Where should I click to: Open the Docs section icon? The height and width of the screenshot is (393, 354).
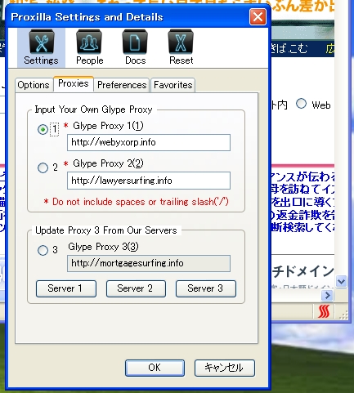(x=135, y=47)
